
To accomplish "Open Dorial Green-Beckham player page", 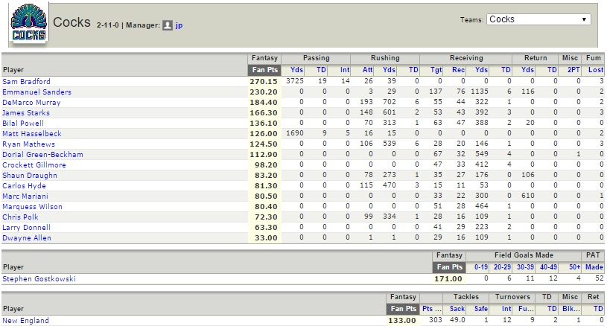I will tap(42, 155).
